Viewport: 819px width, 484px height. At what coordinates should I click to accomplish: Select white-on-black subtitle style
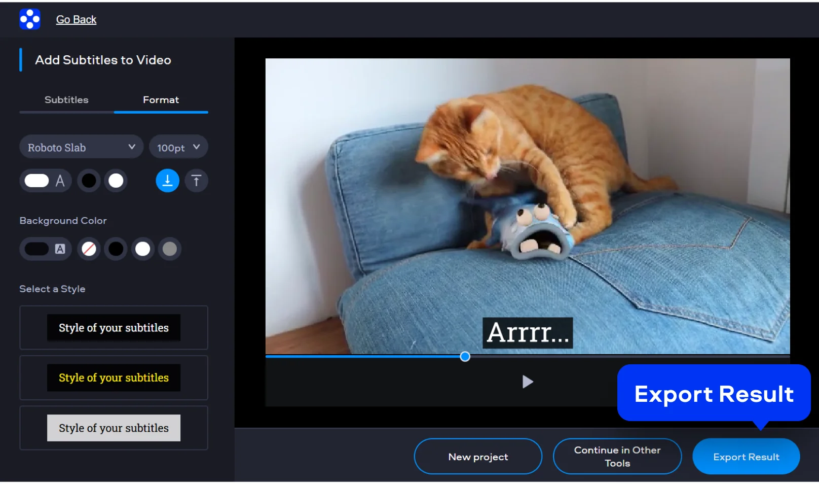114,328
